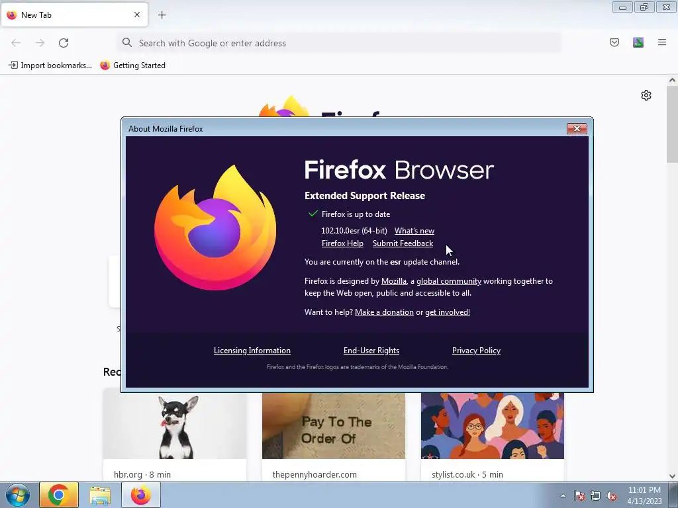Click the Firefox logo in About dialog
Screen dimensions: 678x508
coord(215,228)
